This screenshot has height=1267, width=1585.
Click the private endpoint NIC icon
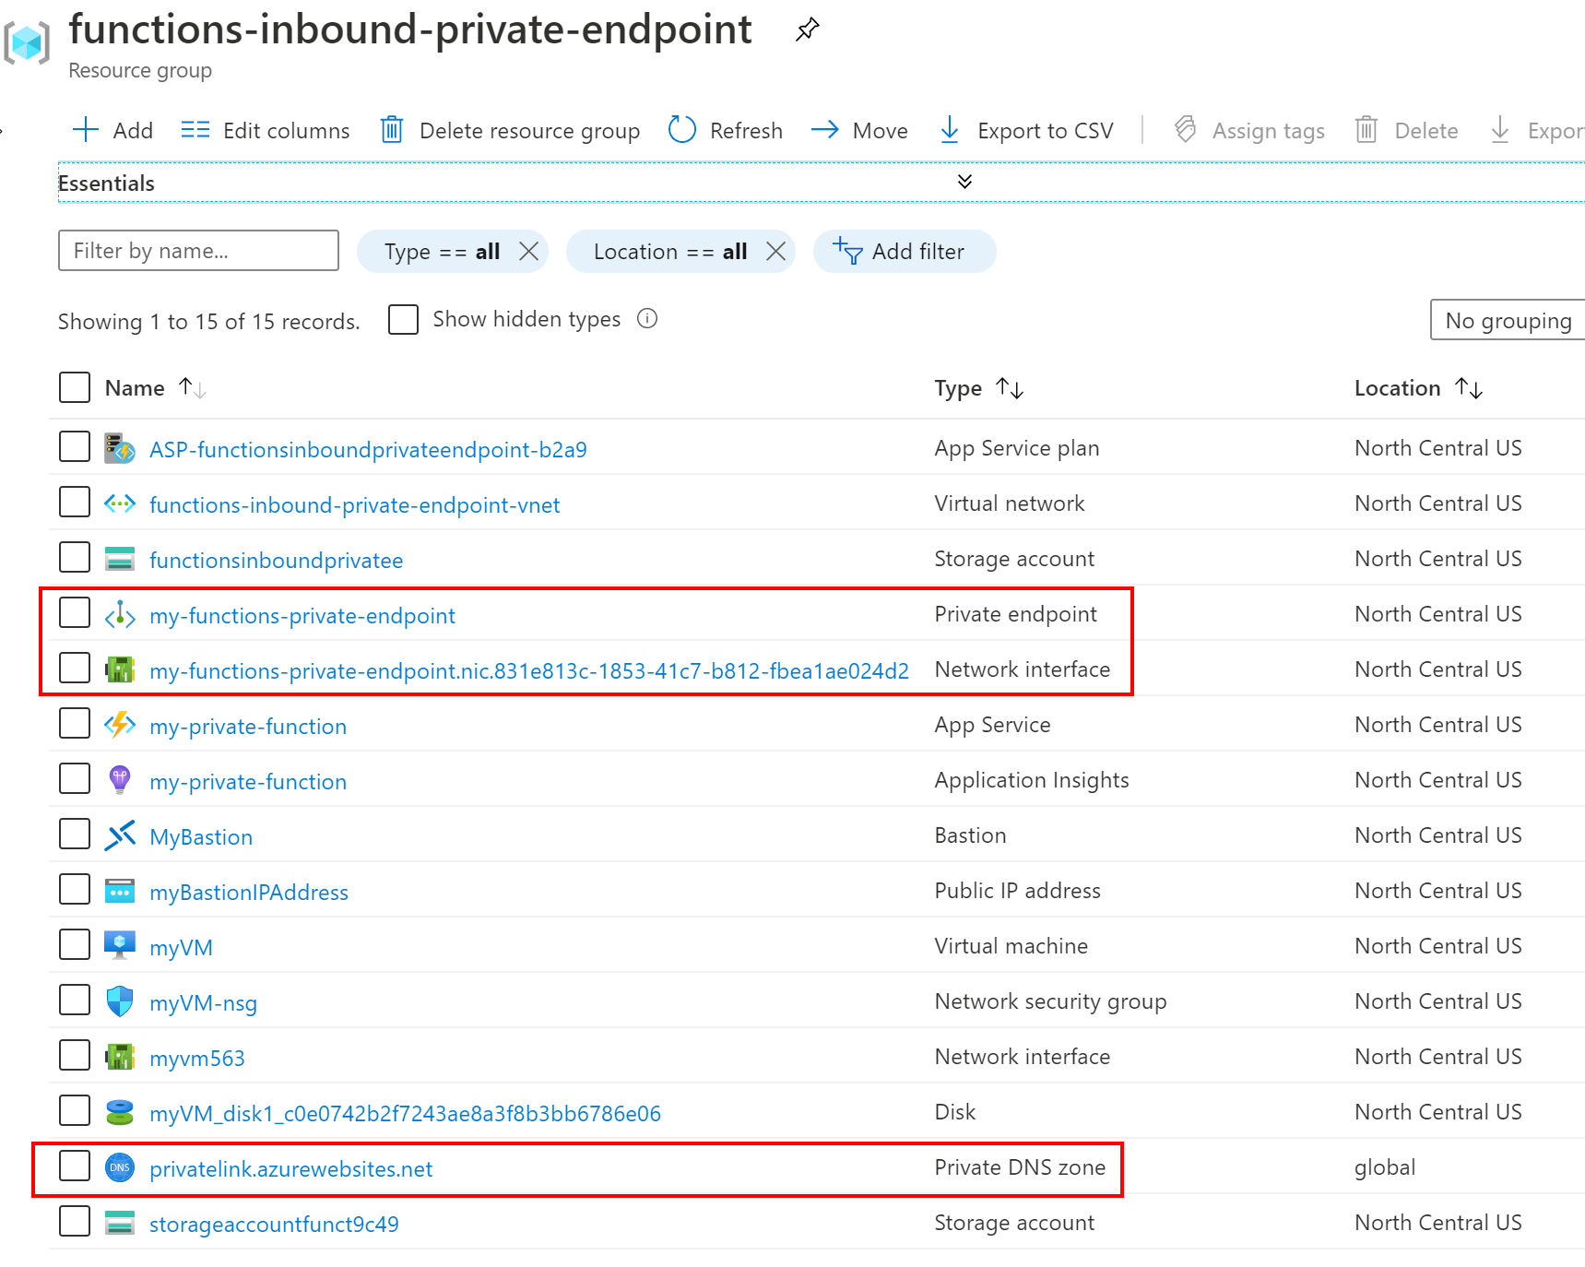[120, 669]
